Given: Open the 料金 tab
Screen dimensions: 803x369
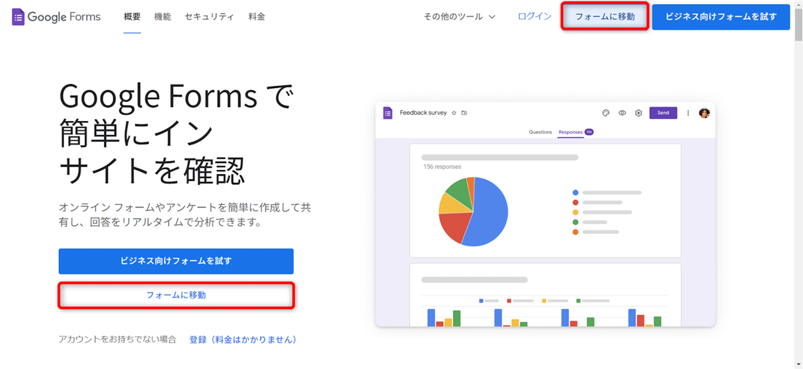Looking at the screenshot, I should coord(256,17).
